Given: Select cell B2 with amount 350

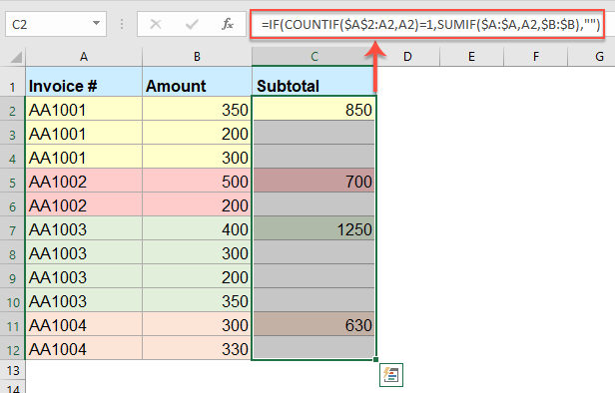Looking at the screenshot, I should (197, 109).
